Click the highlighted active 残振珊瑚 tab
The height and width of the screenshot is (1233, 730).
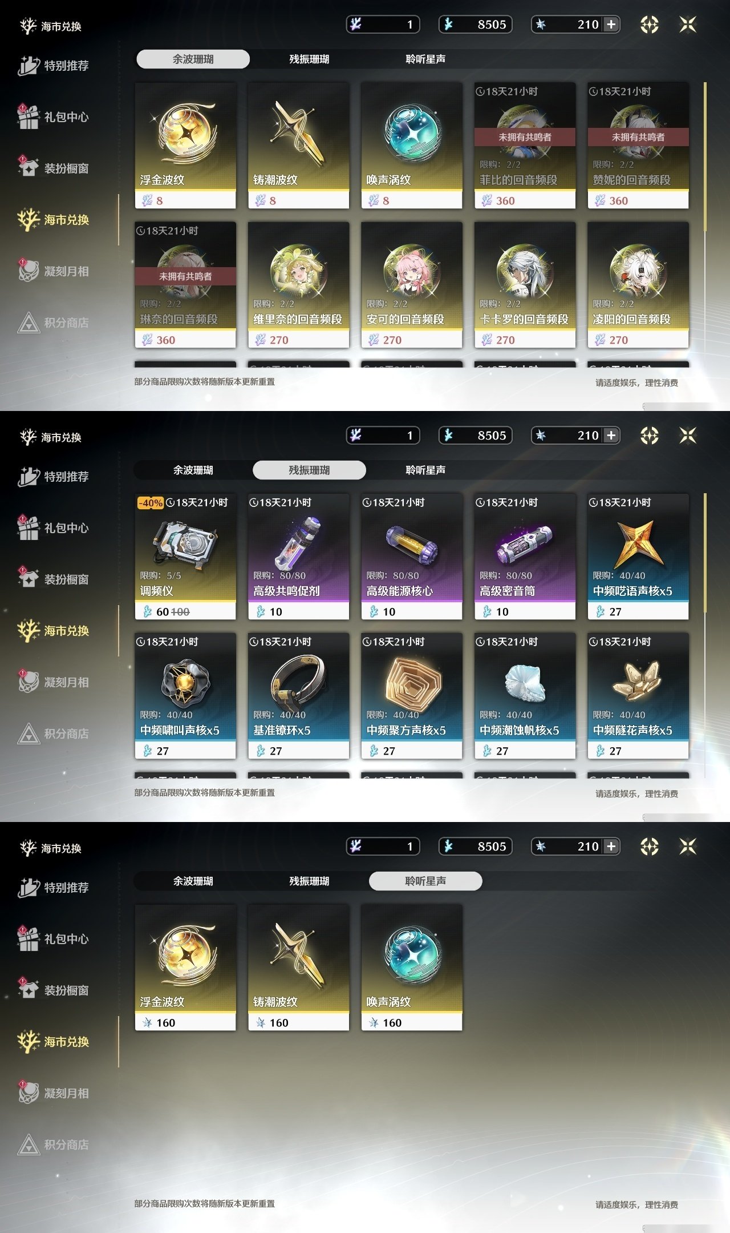tap(309, 470)
